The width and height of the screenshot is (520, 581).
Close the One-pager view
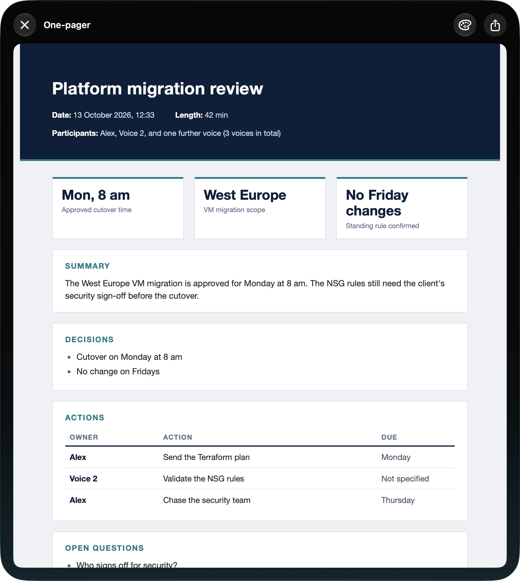[x=25, y=25]
